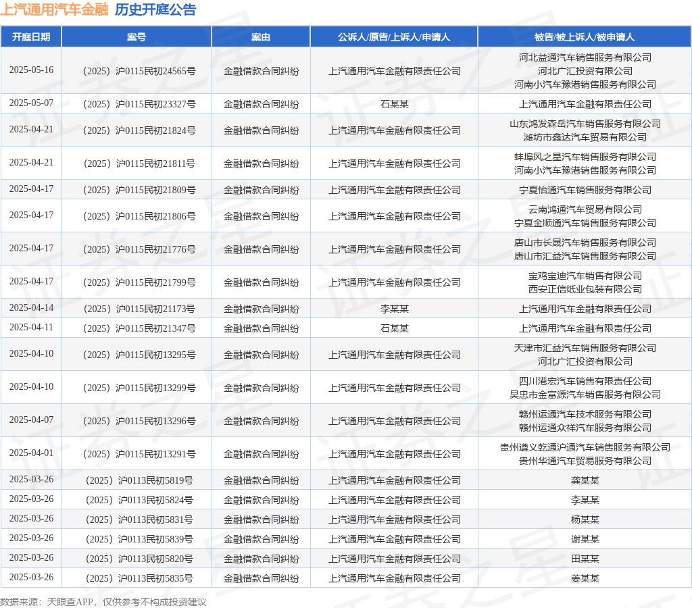The image size is (692, 608).
Task: Click the 案由 column header
Action: 261,37
